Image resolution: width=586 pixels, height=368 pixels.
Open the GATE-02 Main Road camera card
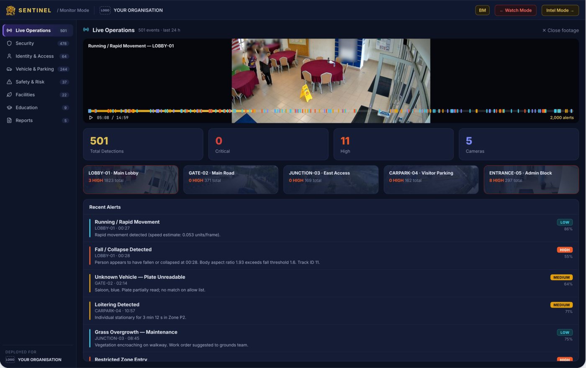click(231, 180)
